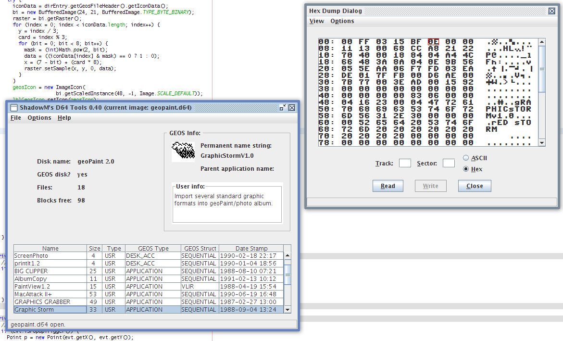Open the Options menu in Hex Dump Dialog

[342, 21]
